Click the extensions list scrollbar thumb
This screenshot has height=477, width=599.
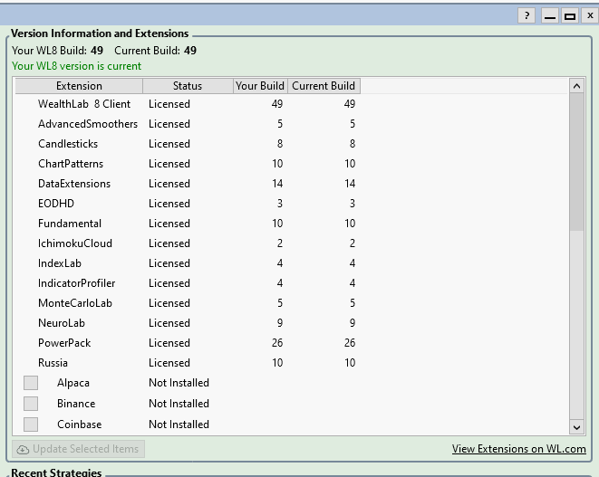576,162
